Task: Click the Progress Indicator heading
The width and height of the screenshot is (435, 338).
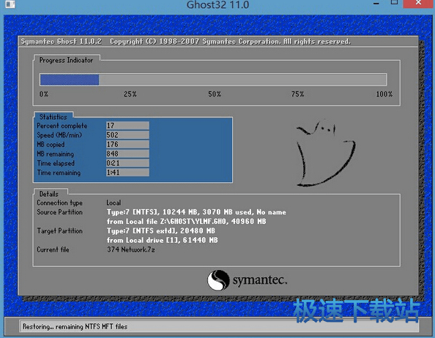Action: (x=67, y=60)
